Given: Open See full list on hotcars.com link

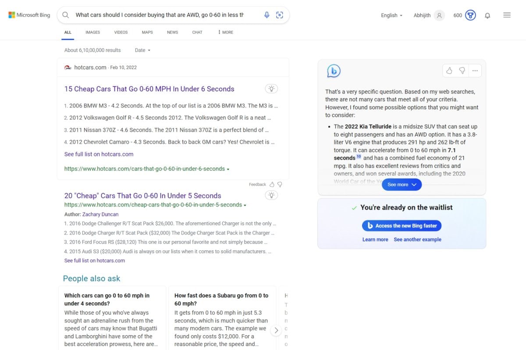Looking at the screenshot, I should click(x=99, y=154).
